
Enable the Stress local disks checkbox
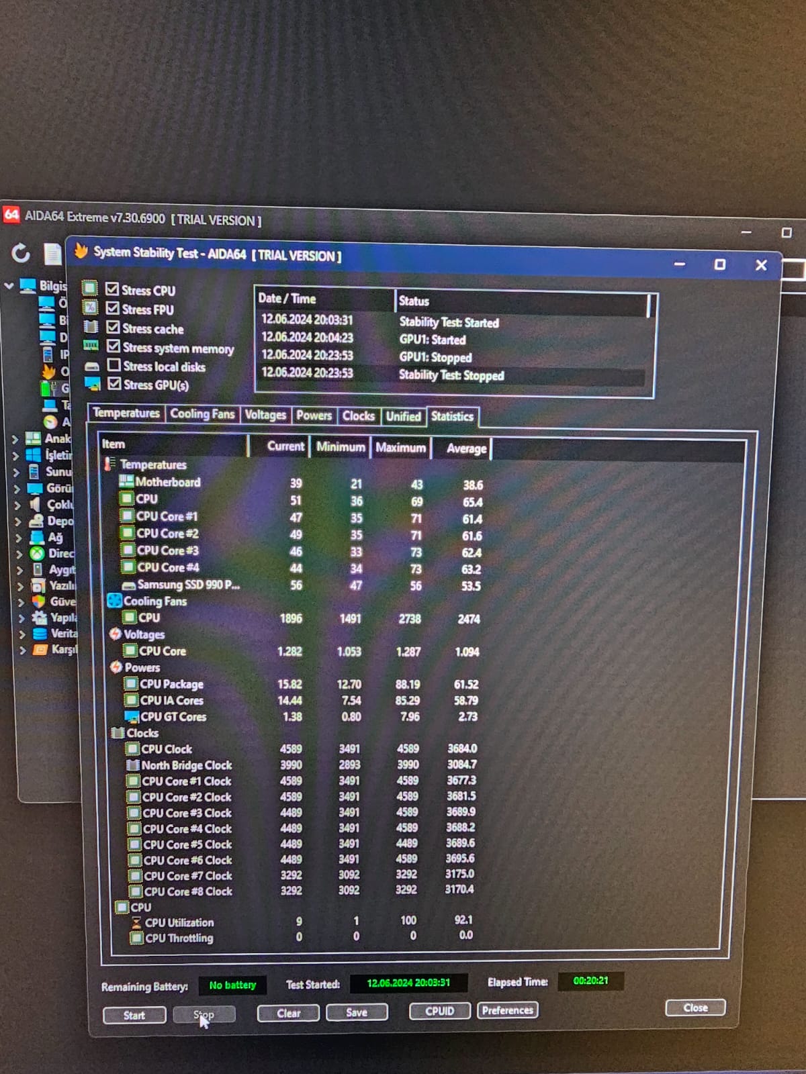114,365
